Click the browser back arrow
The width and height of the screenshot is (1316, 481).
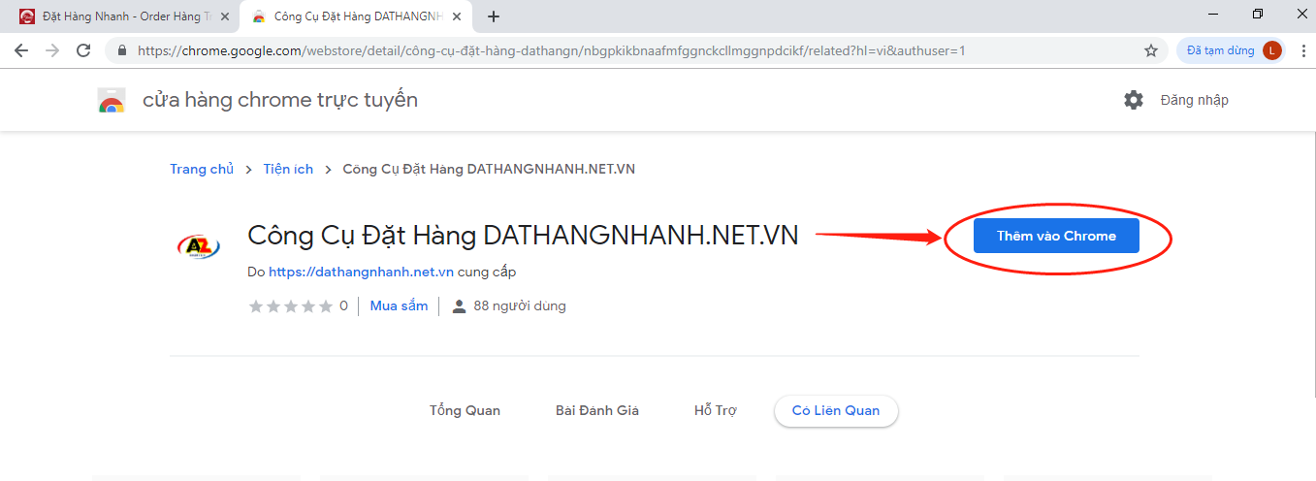coord(21,50)
